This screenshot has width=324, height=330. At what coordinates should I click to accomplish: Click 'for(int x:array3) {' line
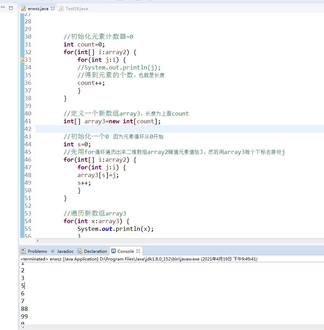pyautogui.click(x=97, y=221)
